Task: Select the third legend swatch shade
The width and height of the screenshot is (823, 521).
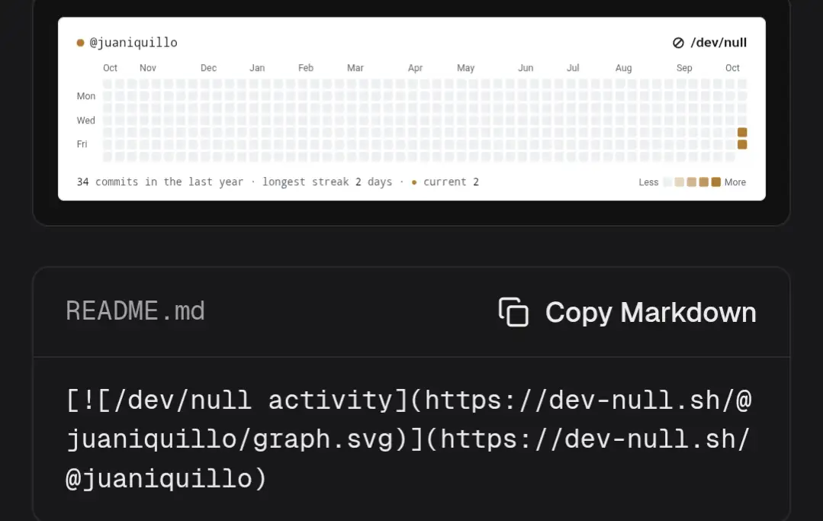Action: pyautogui.click(x=691, y=182)
